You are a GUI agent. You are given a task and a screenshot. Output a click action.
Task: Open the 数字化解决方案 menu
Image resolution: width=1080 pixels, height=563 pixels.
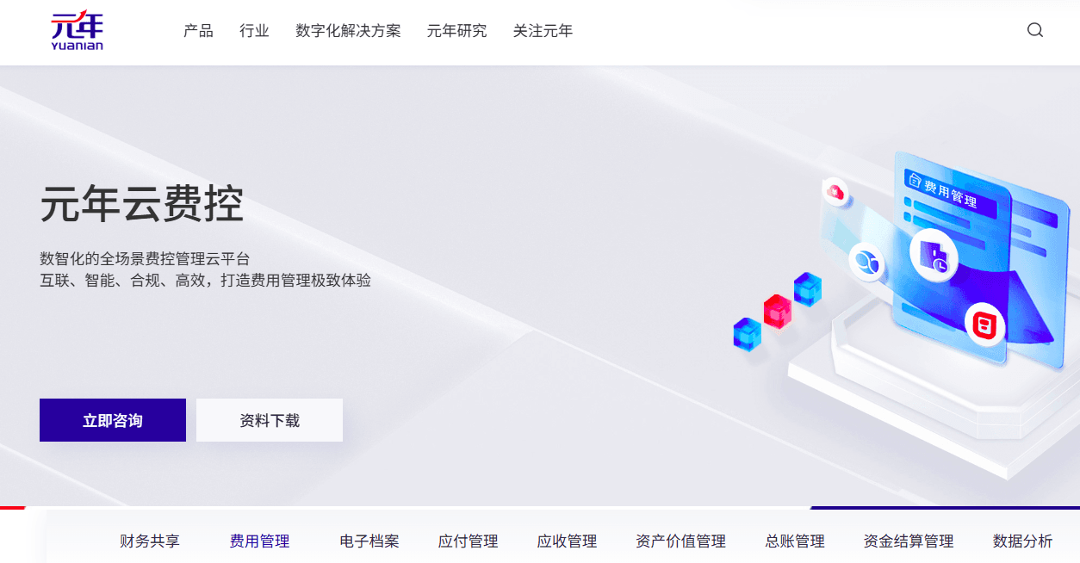pyautogui.click(x=348, y=31)
